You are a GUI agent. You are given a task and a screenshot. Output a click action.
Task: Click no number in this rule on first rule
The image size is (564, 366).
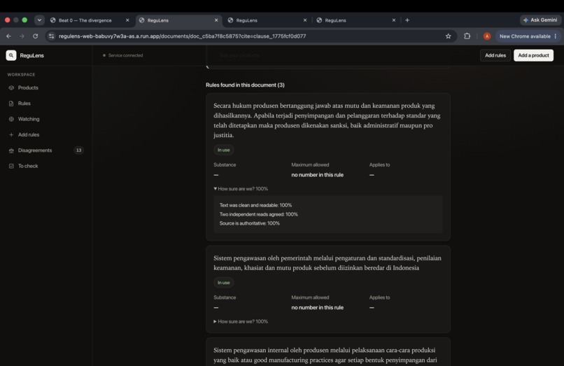coord(317,175)
